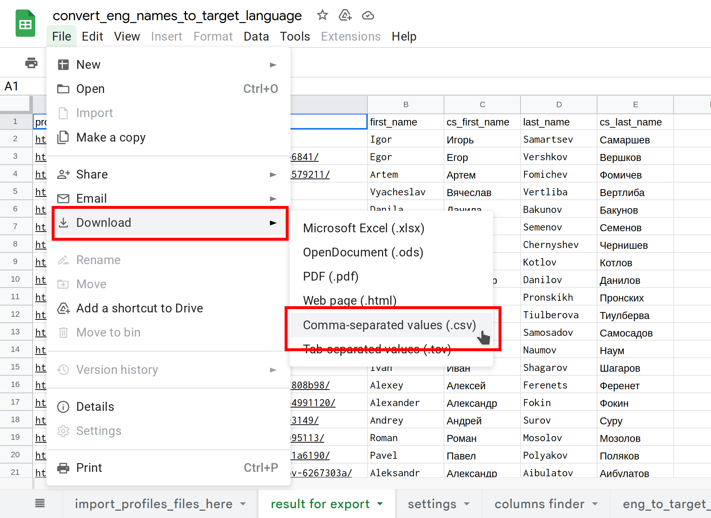Click the print icon in the toolbar
Screen dimensions: 711x518
point(31,63)
